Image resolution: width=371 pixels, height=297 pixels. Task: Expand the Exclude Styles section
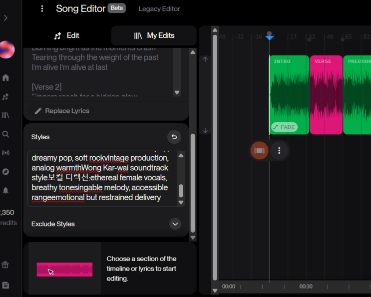pyautogui.click(x=175, y=224)
